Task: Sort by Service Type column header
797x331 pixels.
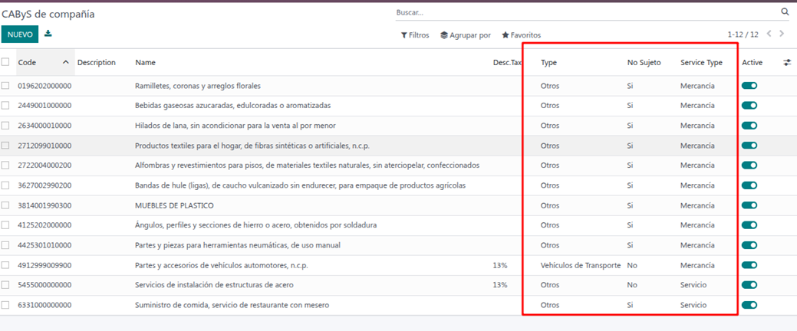Action: [701, 63]
